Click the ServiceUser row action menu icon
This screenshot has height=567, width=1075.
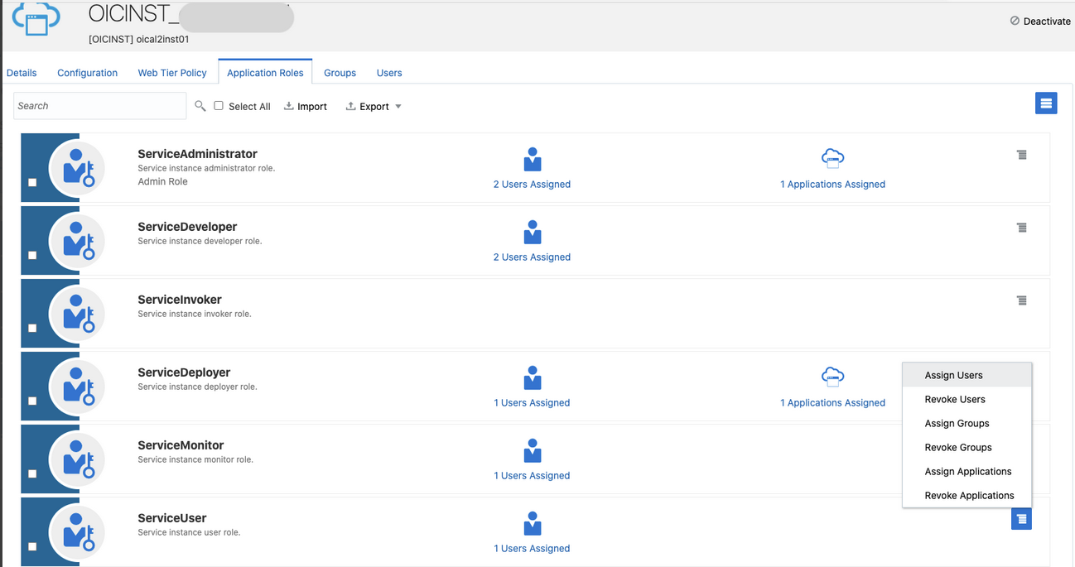tap(1022, 519)
